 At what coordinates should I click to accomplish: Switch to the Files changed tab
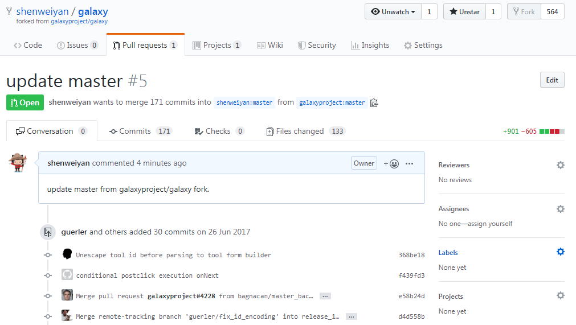(305, 131)
